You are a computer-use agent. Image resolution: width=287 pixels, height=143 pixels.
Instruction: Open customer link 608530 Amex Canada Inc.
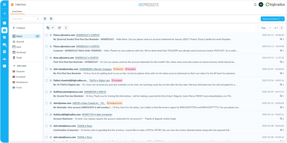click(x=89, y=103)
